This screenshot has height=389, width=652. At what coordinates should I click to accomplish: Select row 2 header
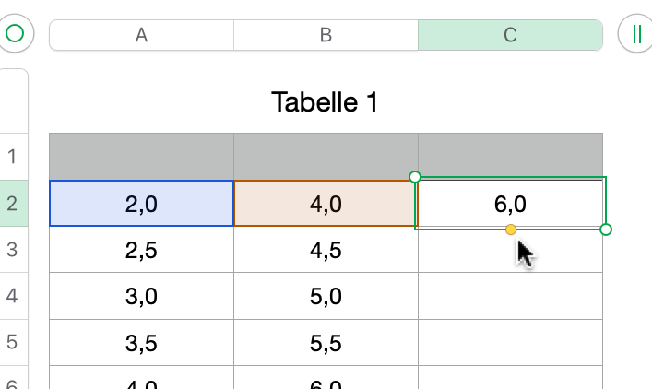[13, 204]
